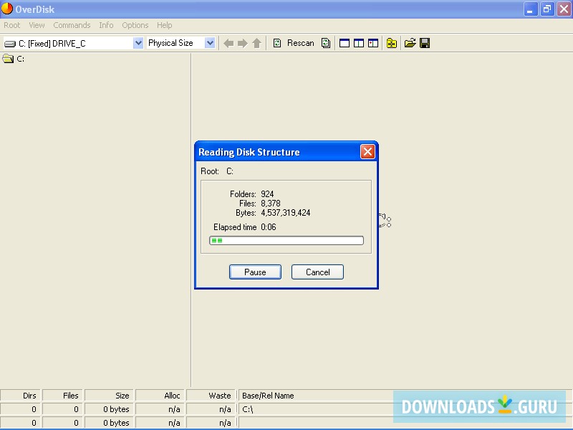Switch to single pane layout view
The image size is (573, 430).
coord(345,43)
